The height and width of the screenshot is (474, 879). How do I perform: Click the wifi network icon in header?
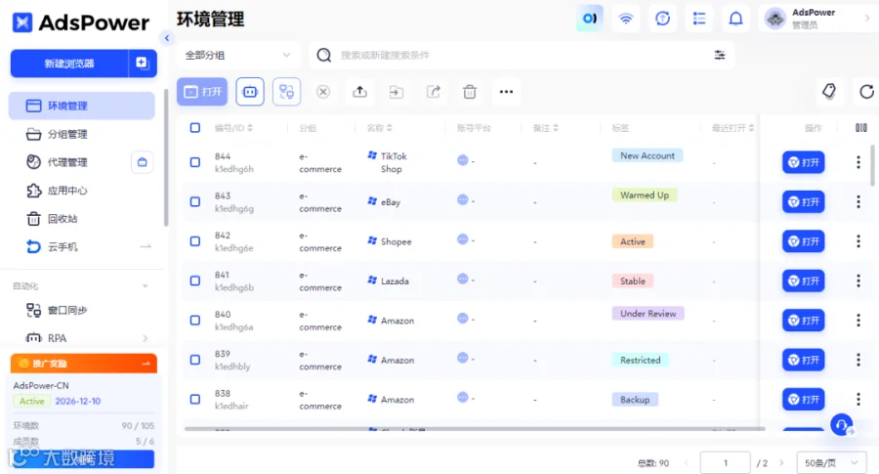click(626, 19)
